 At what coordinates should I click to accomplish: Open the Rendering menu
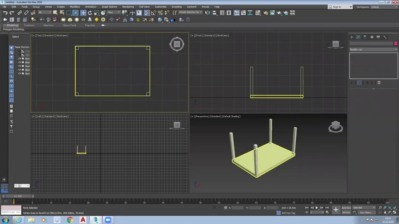[128, 7]
